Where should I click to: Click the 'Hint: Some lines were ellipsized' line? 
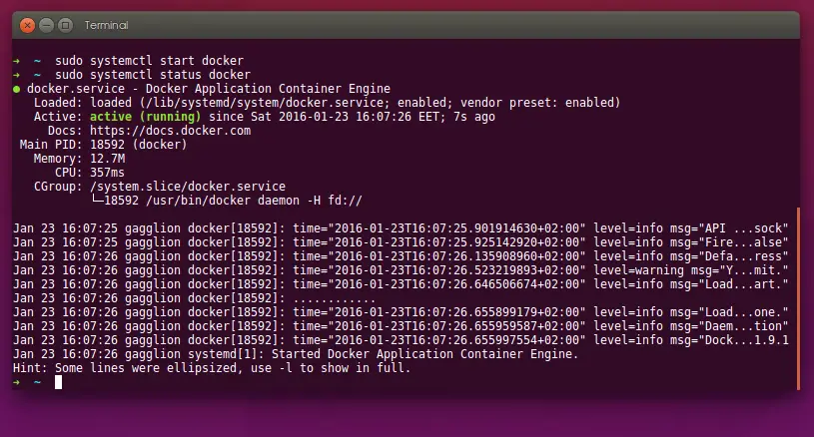(212, 368)
